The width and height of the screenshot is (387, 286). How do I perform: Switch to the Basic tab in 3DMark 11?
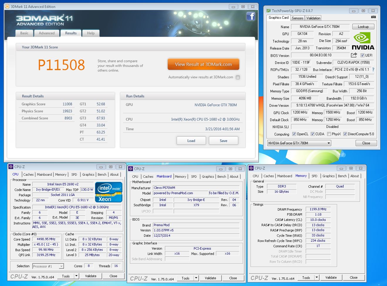click(24, 33)
